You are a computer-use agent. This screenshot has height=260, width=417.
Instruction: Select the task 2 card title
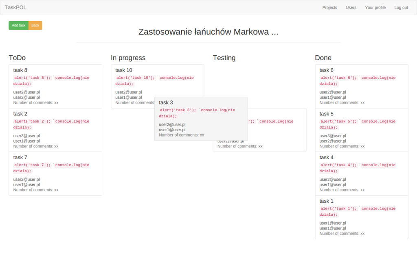coord(20,114)
